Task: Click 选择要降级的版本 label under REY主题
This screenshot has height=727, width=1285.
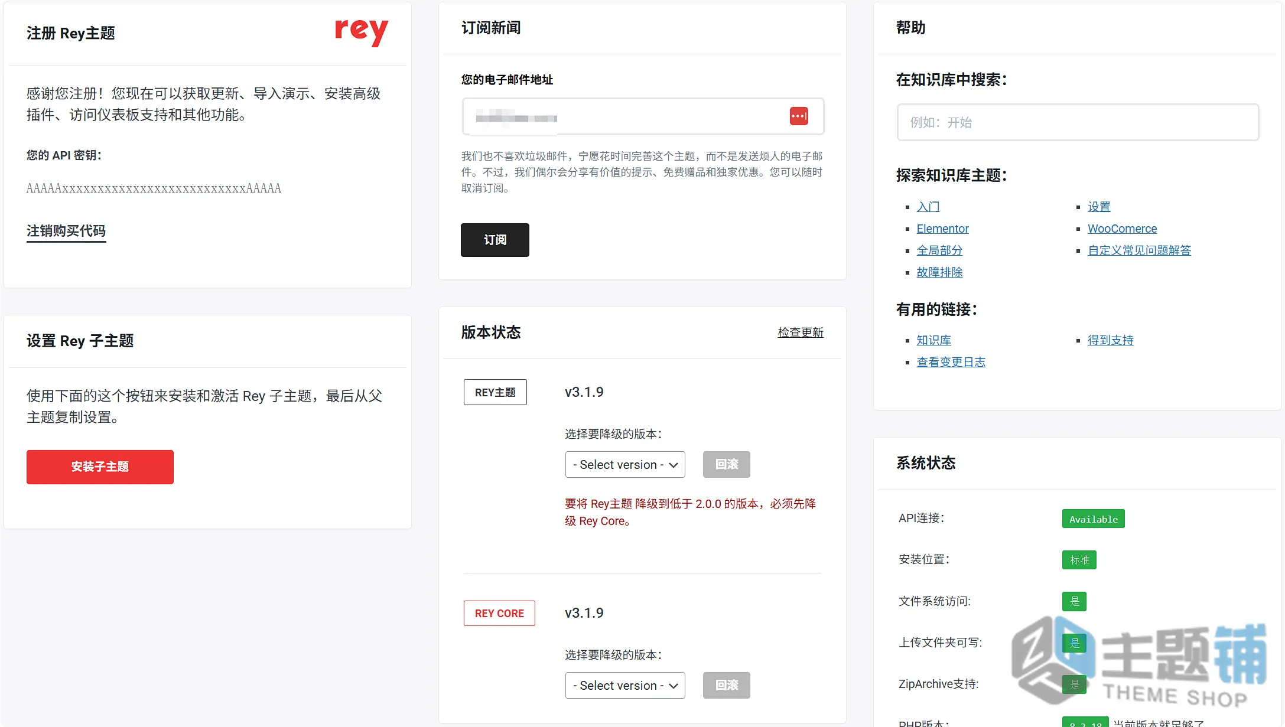Action: click(613, 434)
